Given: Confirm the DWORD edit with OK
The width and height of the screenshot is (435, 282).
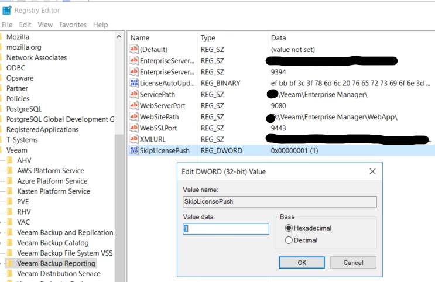Looking at the screenshot, I should pos(302,262).
